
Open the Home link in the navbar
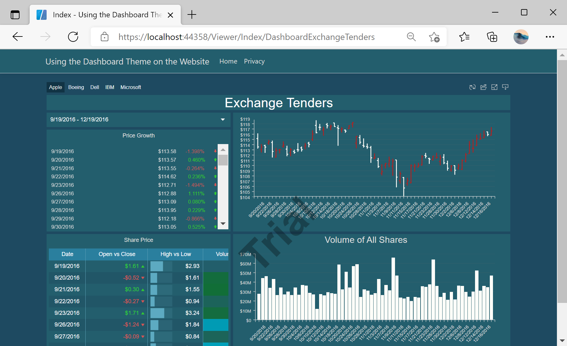pos(228,61)
